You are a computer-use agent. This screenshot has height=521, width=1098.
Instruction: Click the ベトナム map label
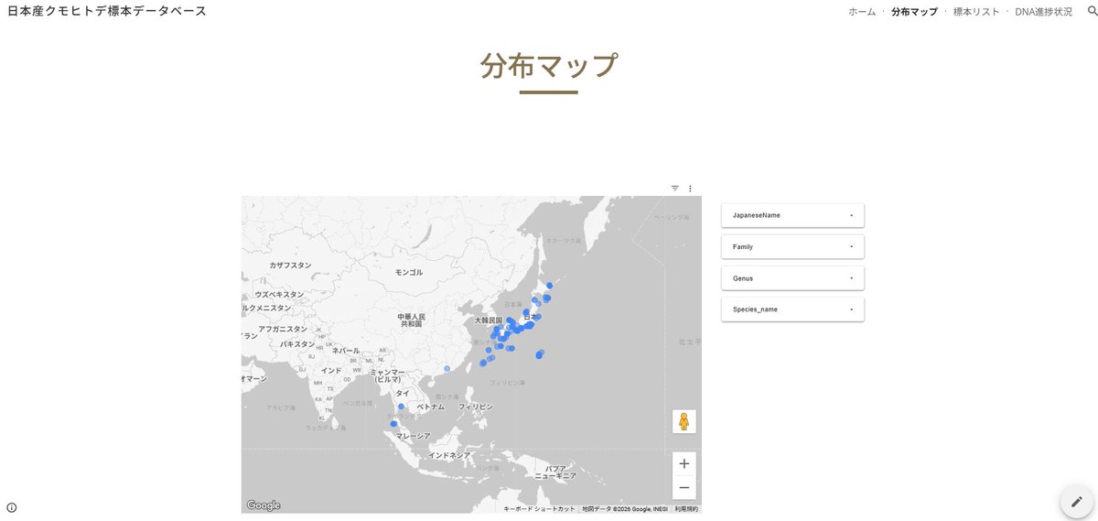431,407
